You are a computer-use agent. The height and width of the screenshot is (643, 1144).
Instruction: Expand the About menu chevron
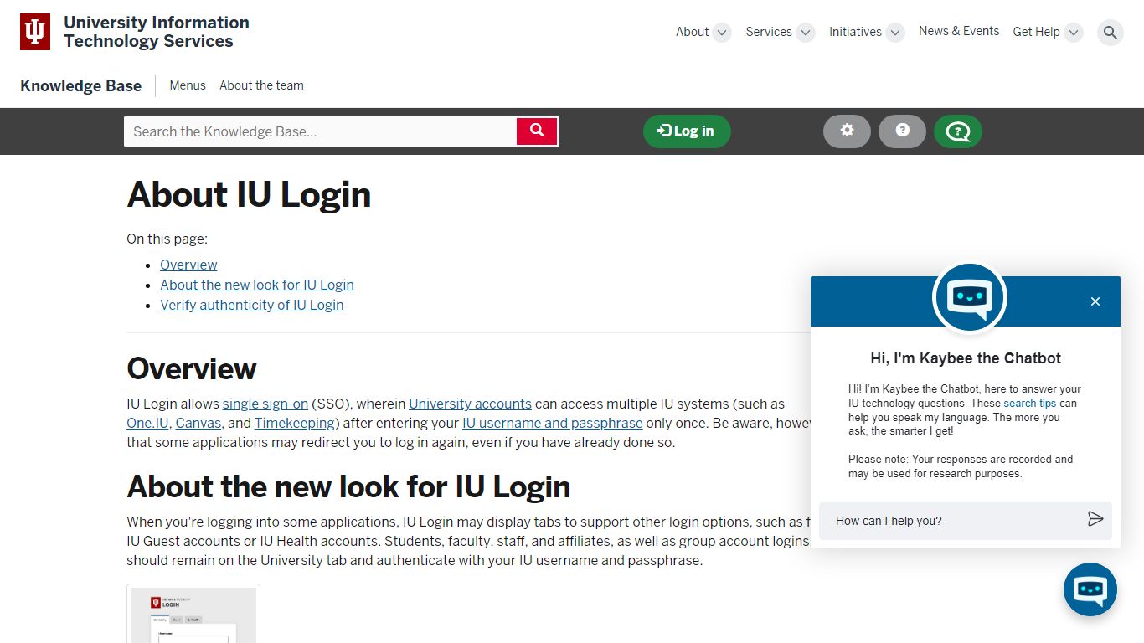coord(722,33)
